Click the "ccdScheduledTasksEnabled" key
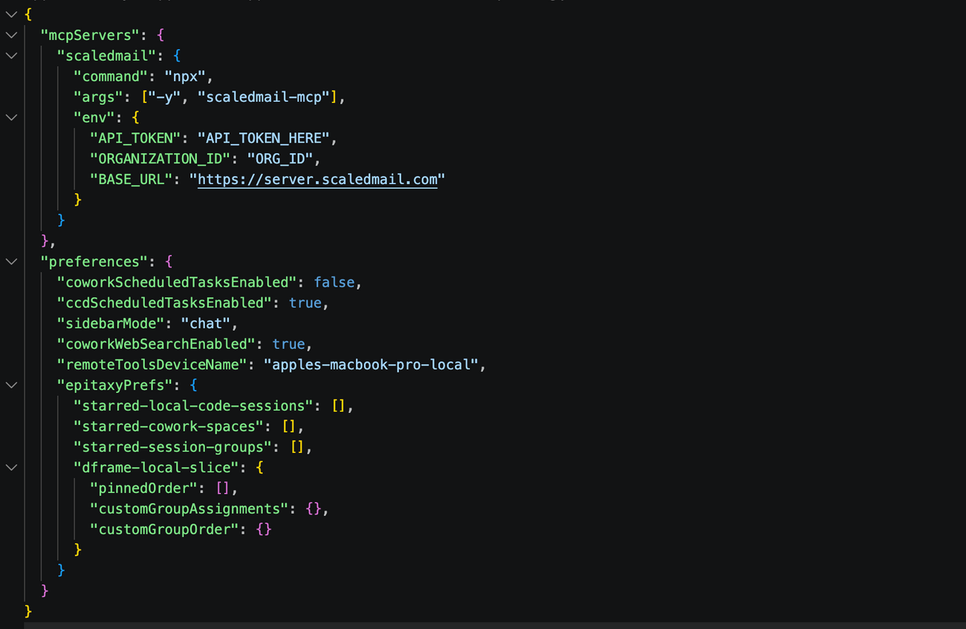Image resolution: width=966 pixels, height=629 pixels. point(164,303)
